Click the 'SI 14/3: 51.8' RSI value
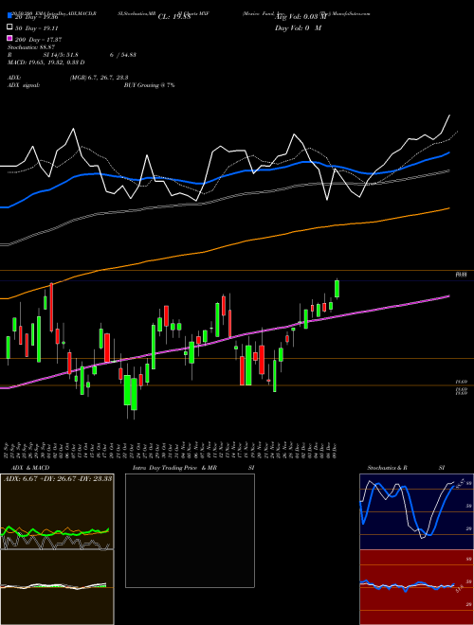This screenshot has height=625, width=474. click(62, 55)
